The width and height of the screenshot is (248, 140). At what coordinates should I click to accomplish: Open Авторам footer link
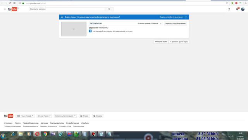(x=44, y=123)
